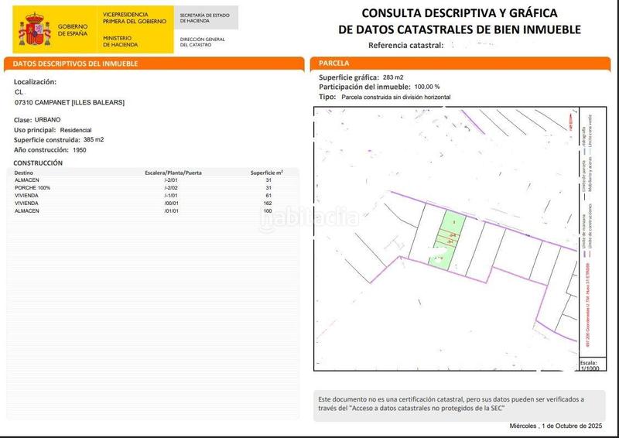Select the Datos Descriptivos del Inmueble header
The width and height of the screenshot is (619, 438).
(72, 63)
